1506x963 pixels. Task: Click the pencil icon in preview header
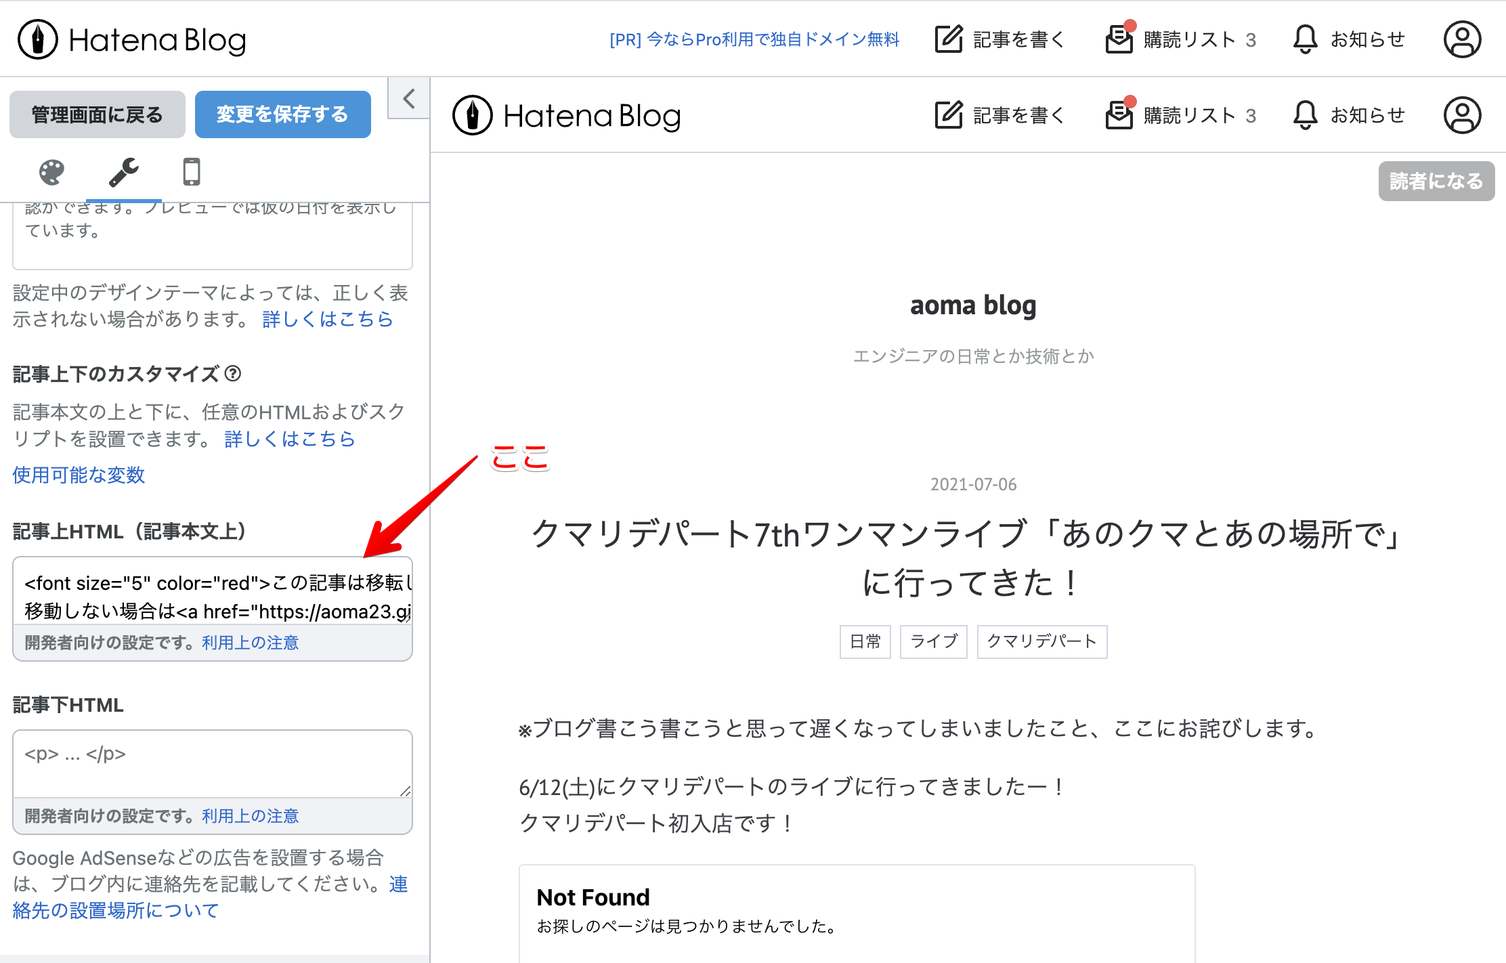949,115
